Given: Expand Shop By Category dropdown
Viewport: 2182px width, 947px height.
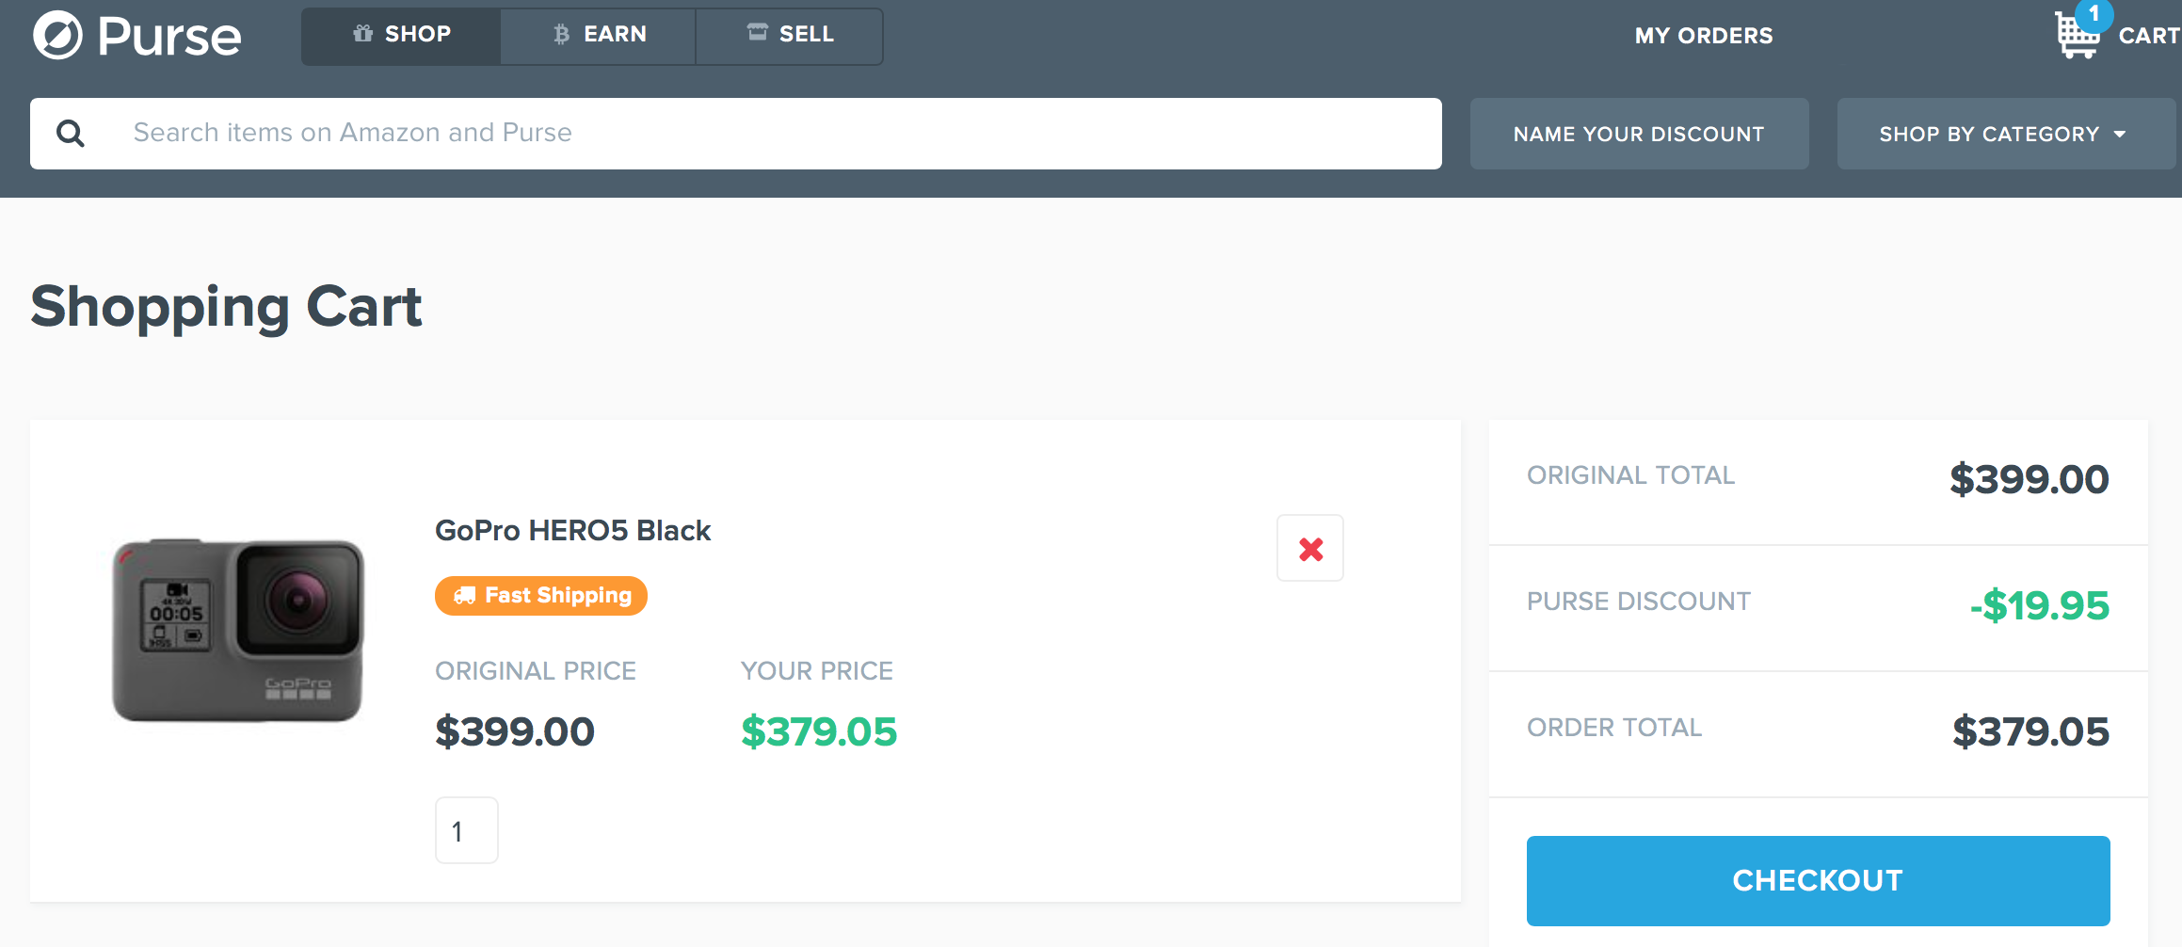Looking at the screenshot, I should (x=2006, y=134).
